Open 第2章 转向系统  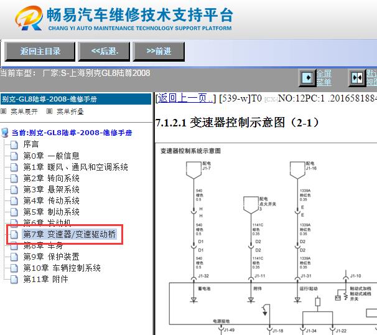point(51,178)
